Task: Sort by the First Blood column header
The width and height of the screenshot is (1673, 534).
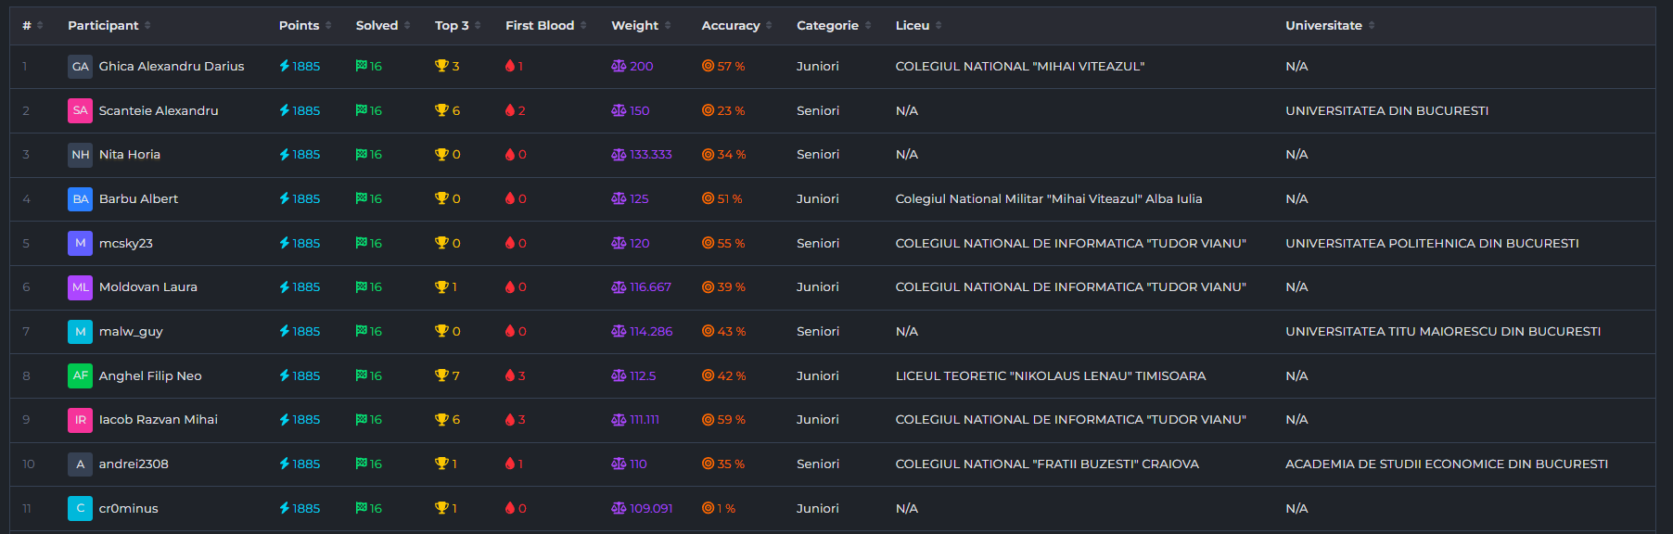Action: tap(540, 26)
